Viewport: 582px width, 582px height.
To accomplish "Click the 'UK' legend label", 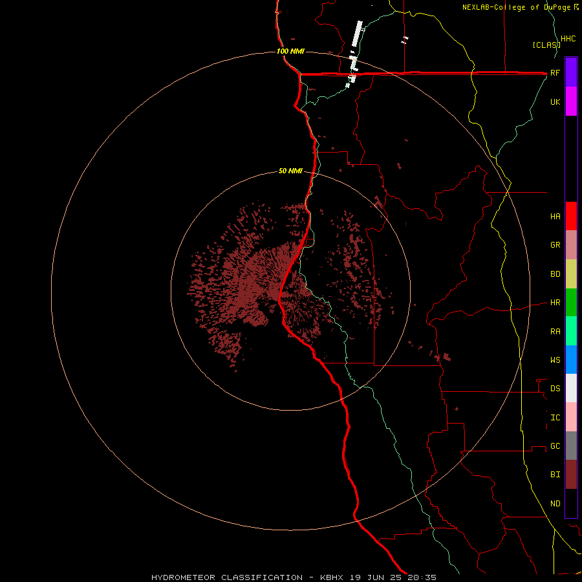I will click(x=555, y=102).
